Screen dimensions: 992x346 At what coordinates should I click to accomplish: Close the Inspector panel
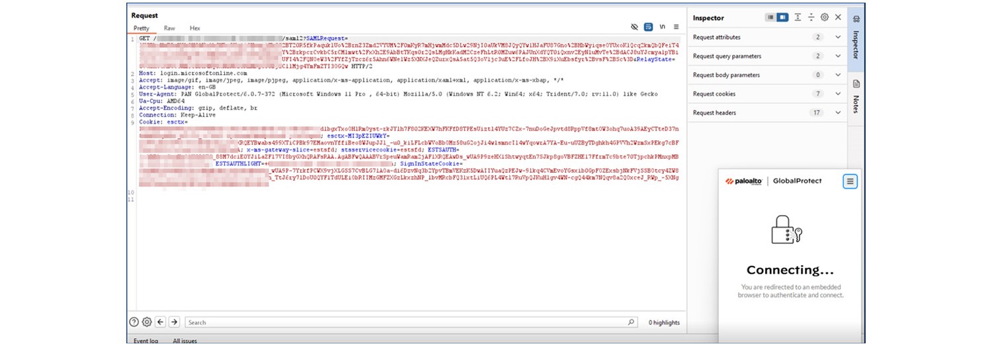838,18
